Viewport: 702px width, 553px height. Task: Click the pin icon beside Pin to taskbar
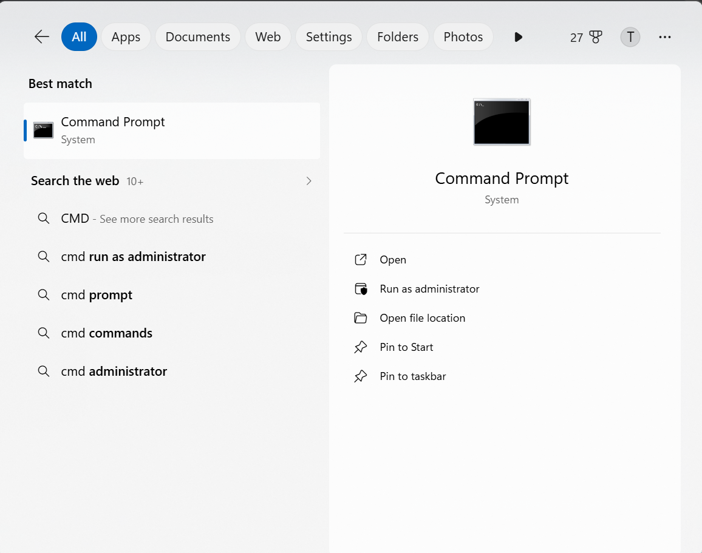point(360,376)
